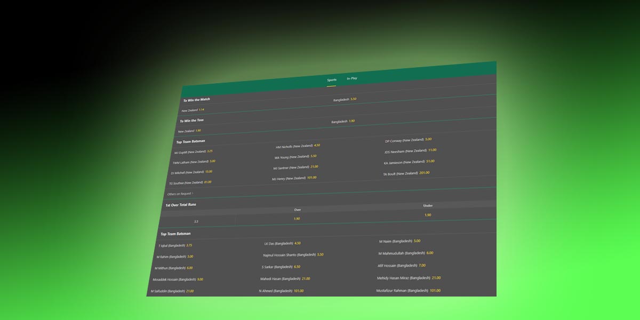Select JDS Neesham at 11.00
Viewport: 640px width, 320px height.
click(x=410, y=151)
